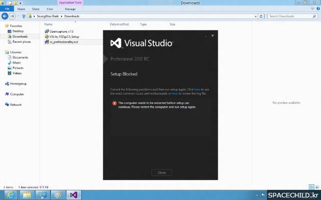Viewport: 321px width, 200px height.
Task: Open File Explorer taskbar icon
Action: (x=27, y=195)
